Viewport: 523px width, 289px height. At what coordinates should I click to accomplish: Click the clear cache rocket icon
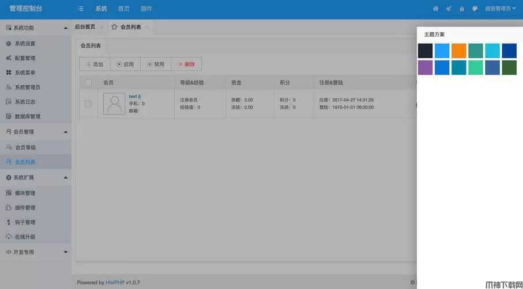pos(449,9)
